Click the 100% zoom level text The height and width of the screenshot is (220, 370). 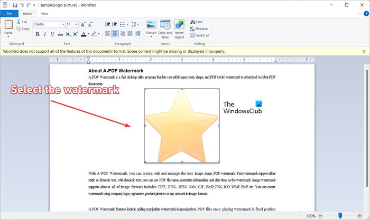click(x=311, y=216)
